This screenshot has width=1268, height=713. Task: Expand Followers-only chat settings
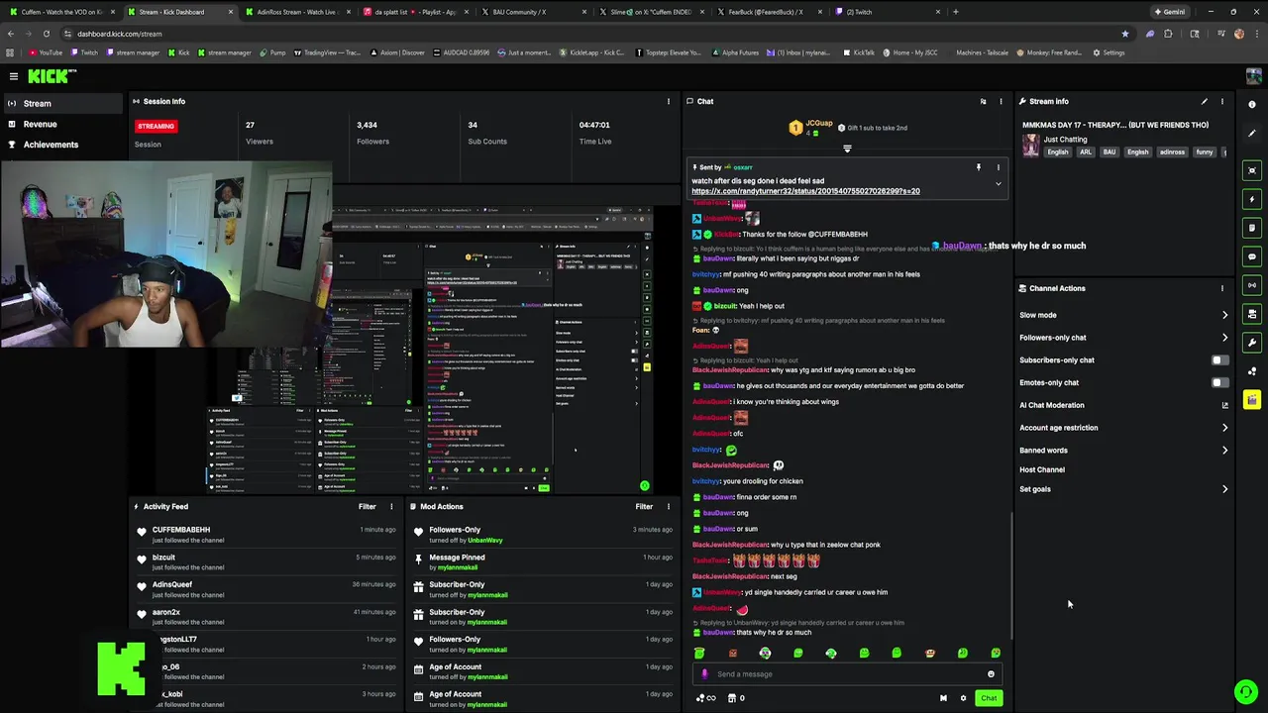click(x=1123, y=338)
